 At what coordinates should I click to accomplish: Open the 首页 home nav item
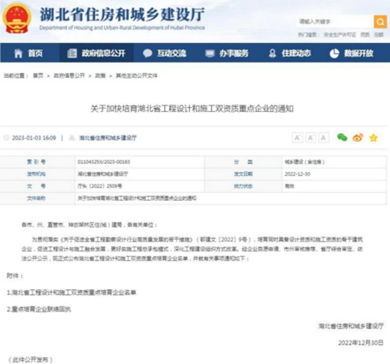coord(28,54)
